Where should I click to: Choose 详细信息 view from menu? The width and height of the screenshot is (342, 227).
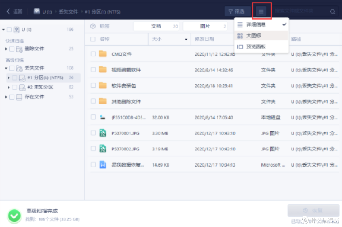[262, 25]
